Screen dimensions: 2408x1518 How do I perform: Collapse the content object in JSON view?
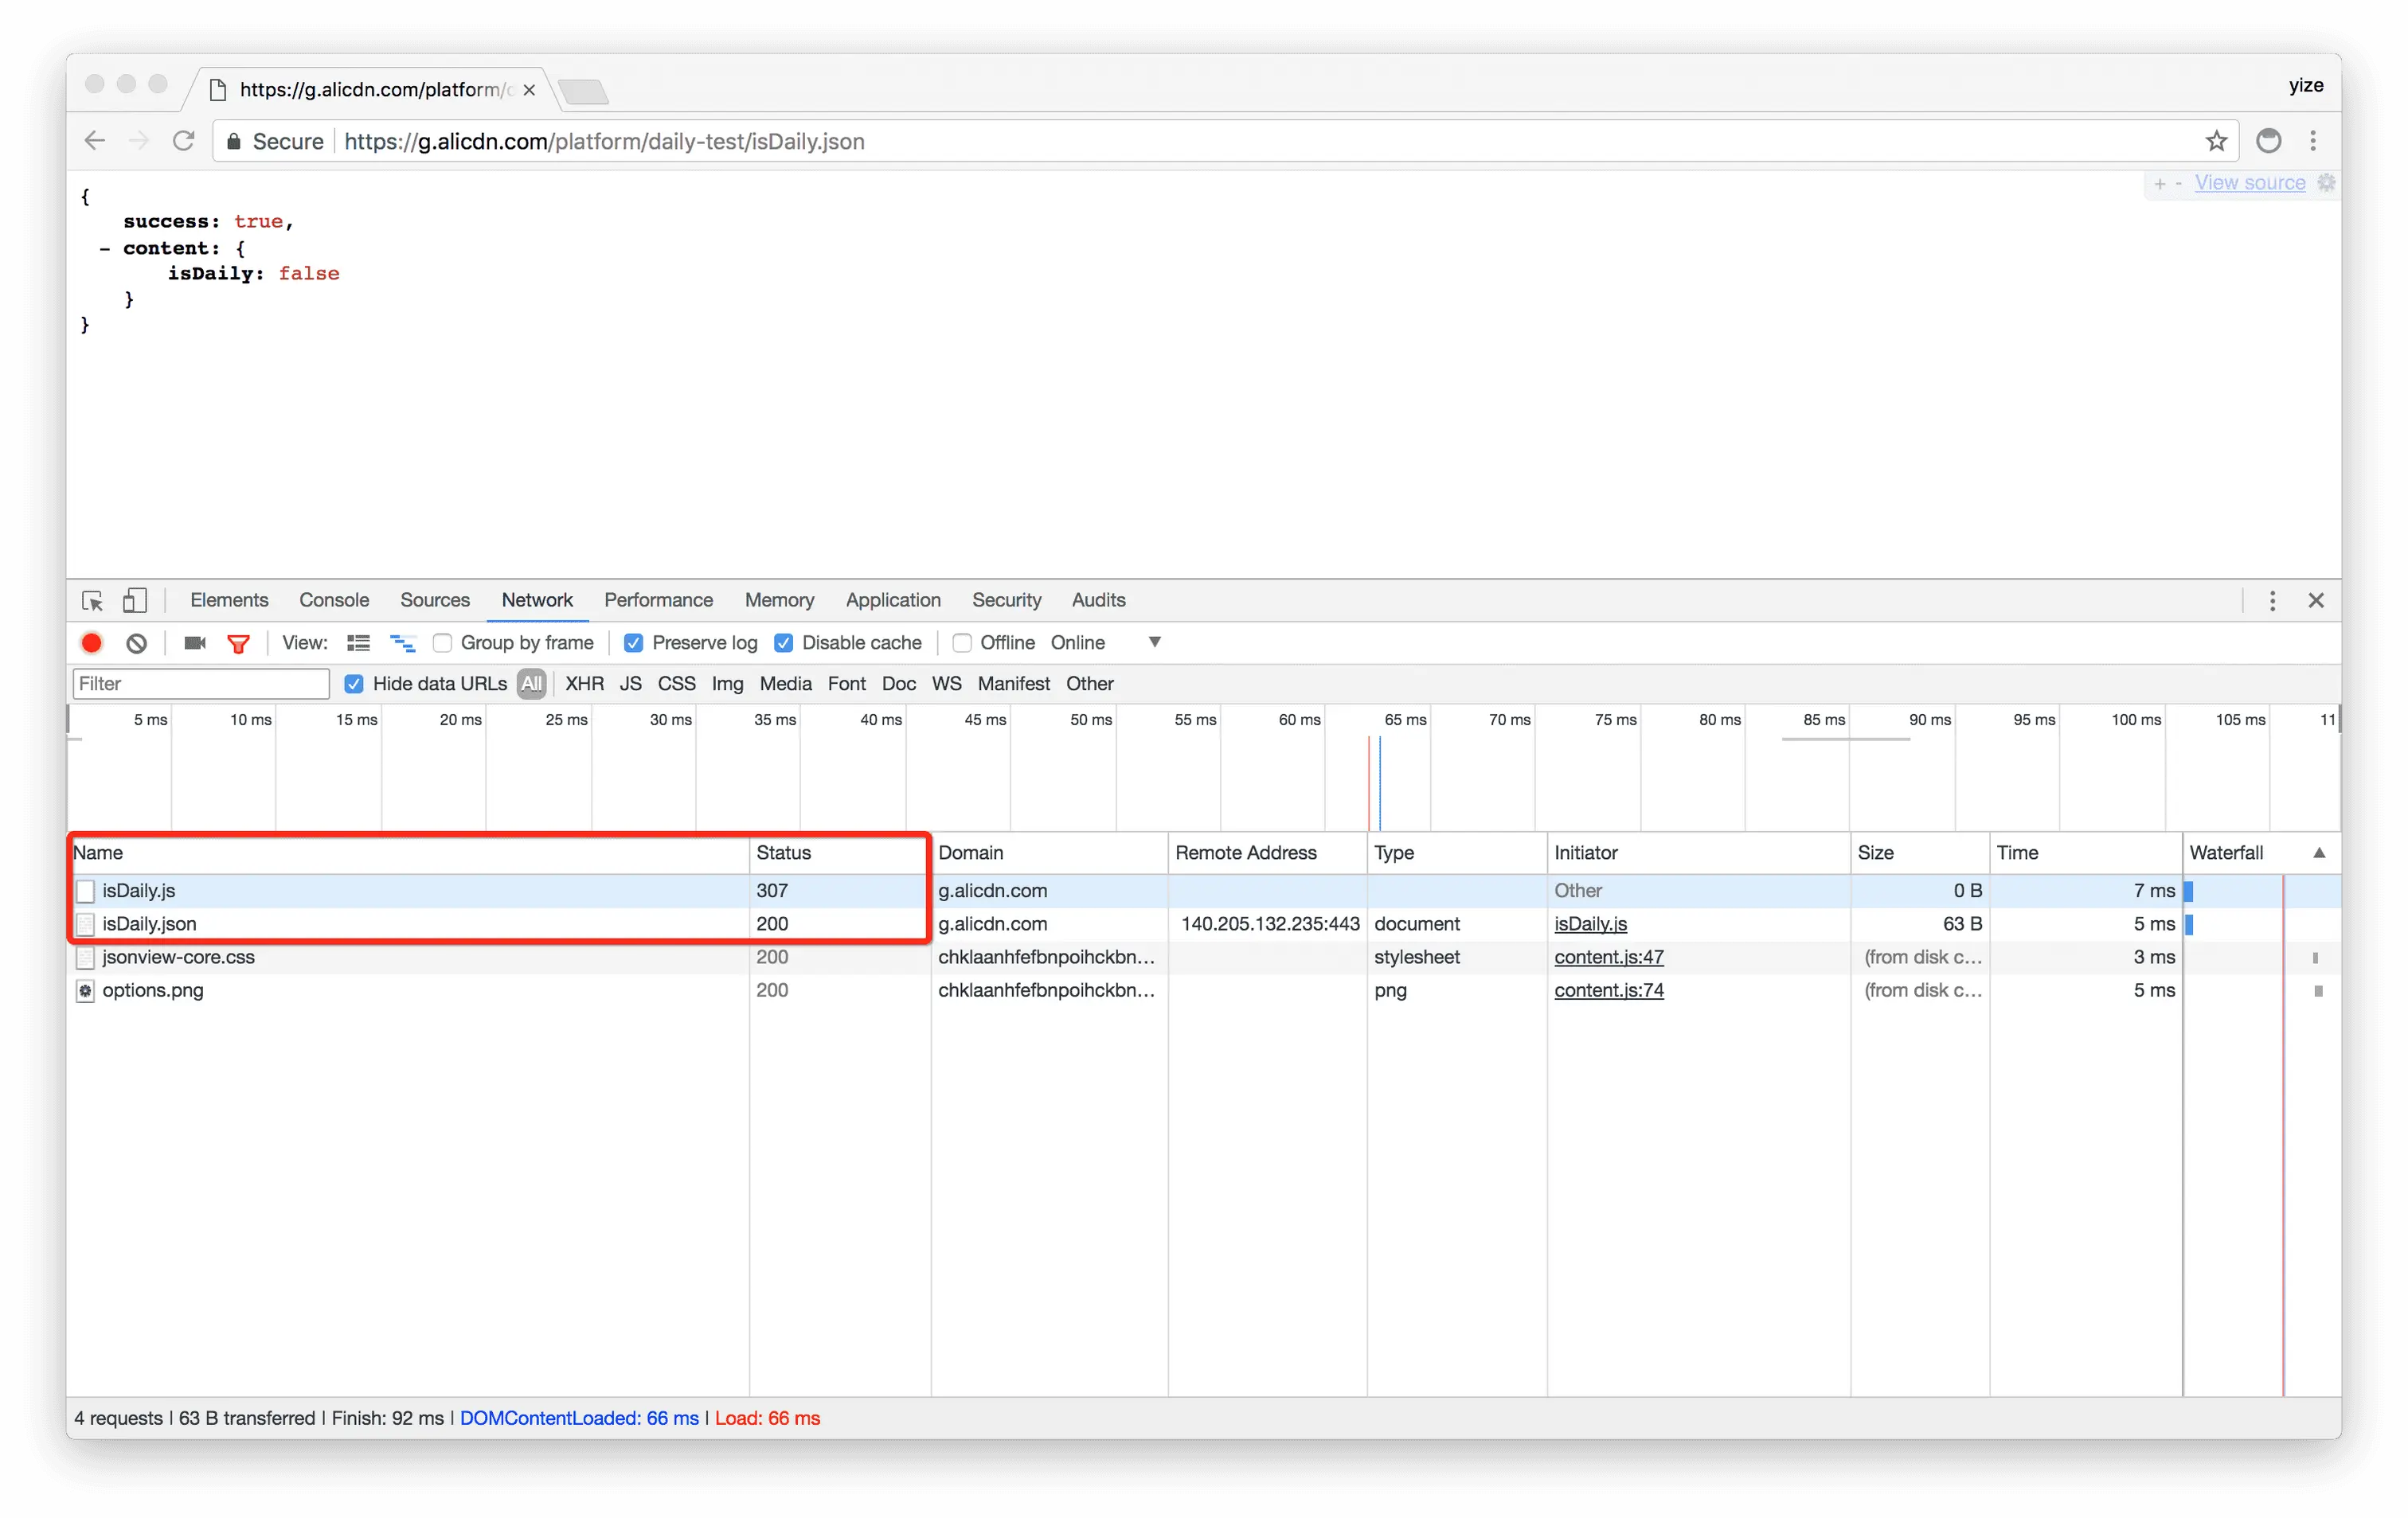[x=104, y=249]
